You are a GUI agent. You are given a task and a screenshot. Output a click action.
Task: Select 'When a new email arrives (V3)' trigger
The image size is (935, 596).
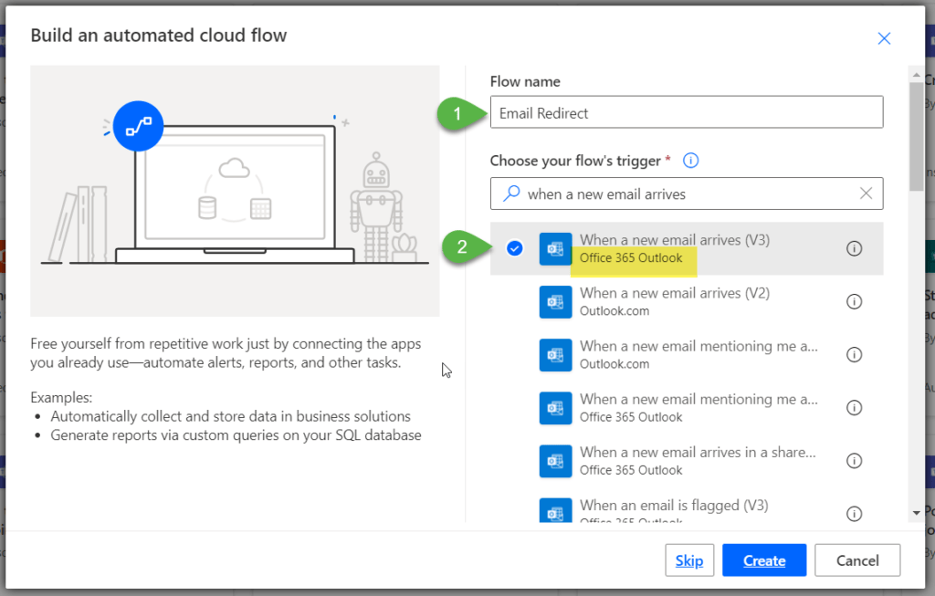tap(687, 248)
